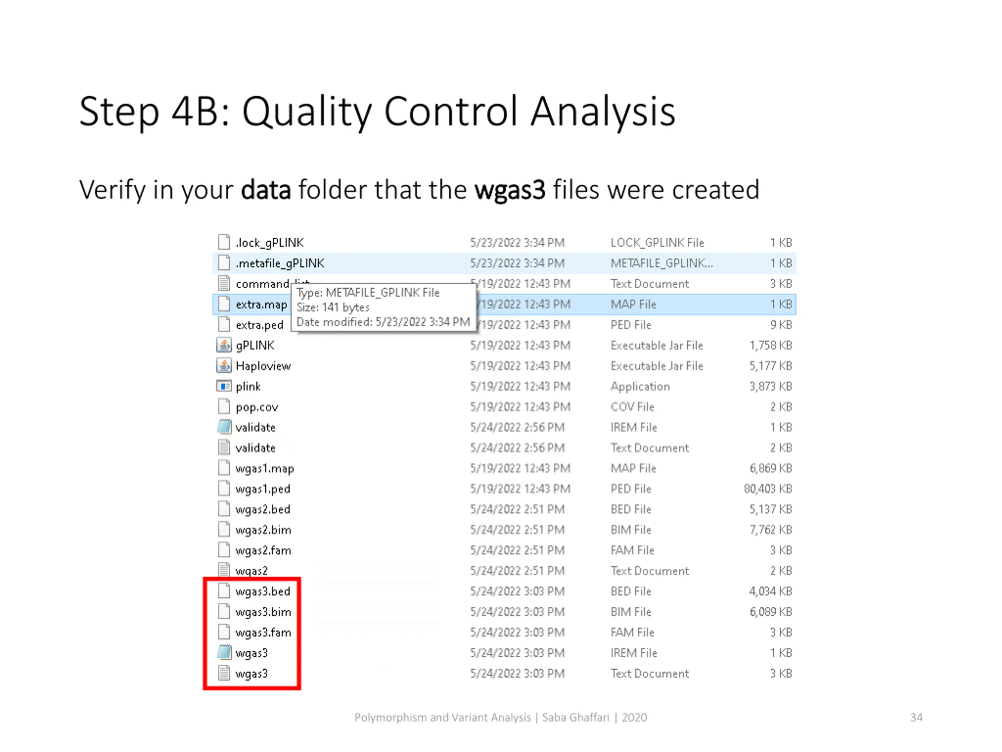Click the wgas2.bed file icon
This screenshot has width=1002, height=752.
[224, 509]
